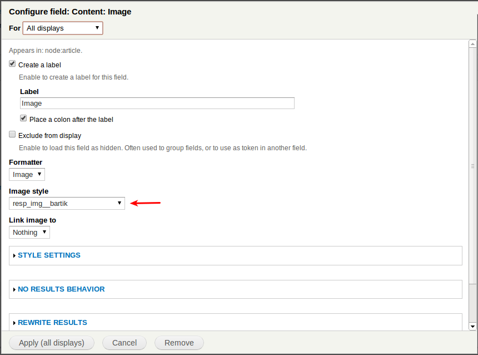The width and height of the screenshot is (478, 355).
Task: Click the Cancel button
Action: click(125, 343)
